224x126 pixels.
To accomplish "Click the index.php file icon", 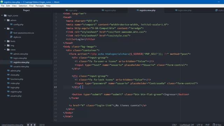I will point(8,83).
